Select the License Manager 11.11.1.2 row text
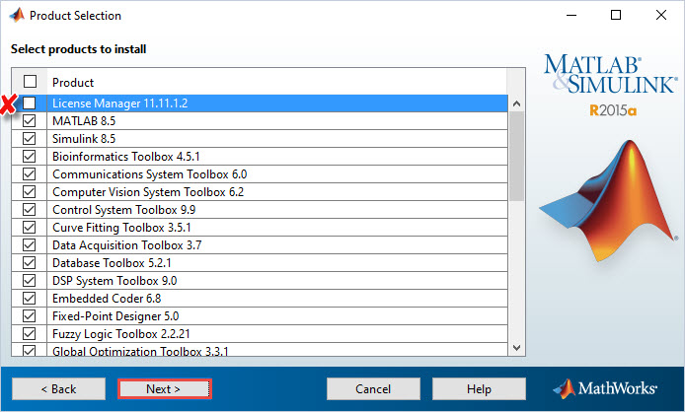The height and width of the screenshot is (412, 685). click(x=119, y=103)
